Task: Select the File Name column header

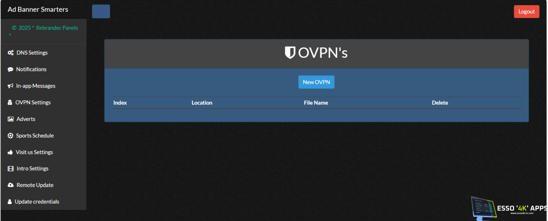Action: 316,103
